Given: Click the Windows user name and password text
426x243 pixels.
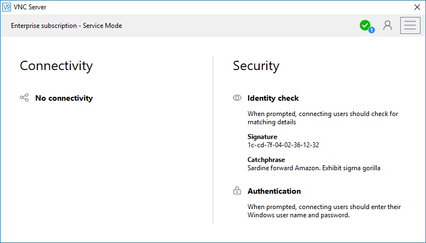Looking at the screenshot, I should click(x=324, y=211).
